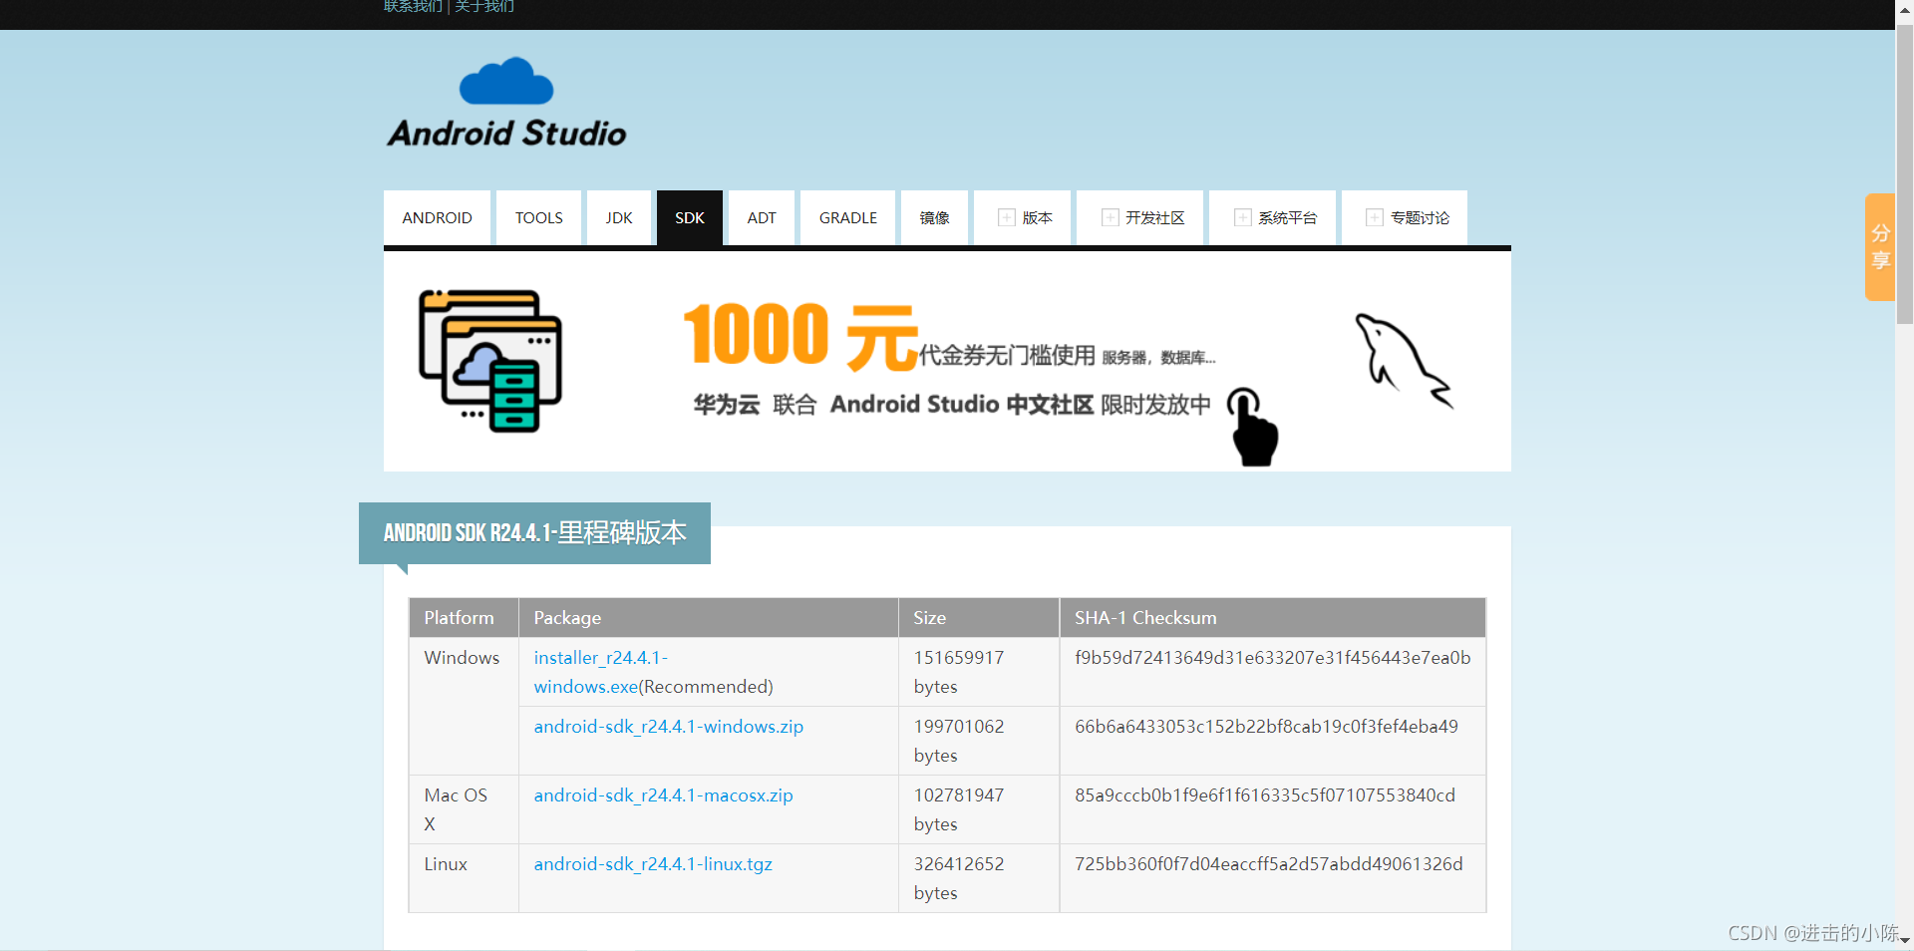
Task: Open the 系统平台 menu tab
Action: coord(1273,217)
